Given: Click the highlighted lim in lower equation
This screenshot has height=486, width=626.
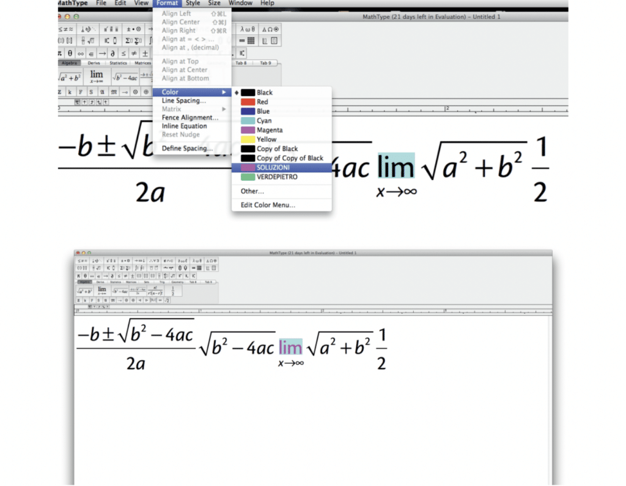Looking at the screenshot, I should coord(290,347).
